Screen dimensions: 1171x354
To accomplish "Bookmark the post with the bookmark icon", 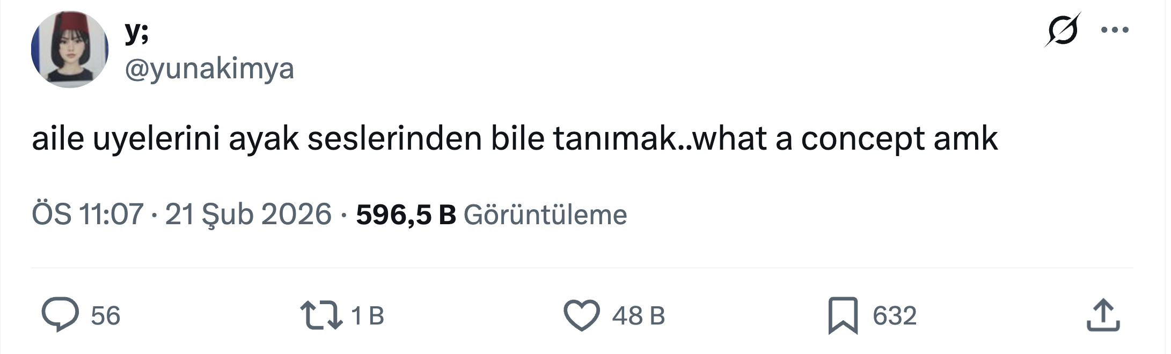I will pyautogui.click(x=843, y=315).
